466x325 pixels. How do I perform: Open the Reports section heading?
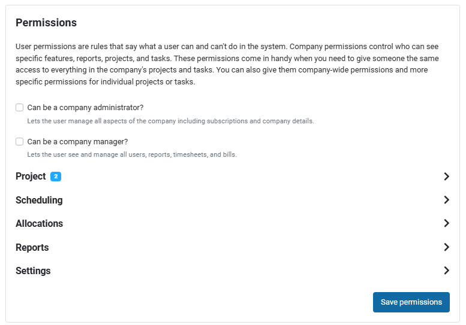[x=32, y=247]
